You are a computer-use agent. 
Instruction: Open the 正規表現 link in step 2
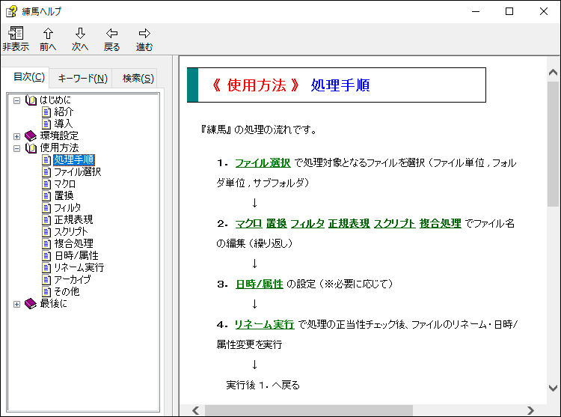(x=349, y=224)
